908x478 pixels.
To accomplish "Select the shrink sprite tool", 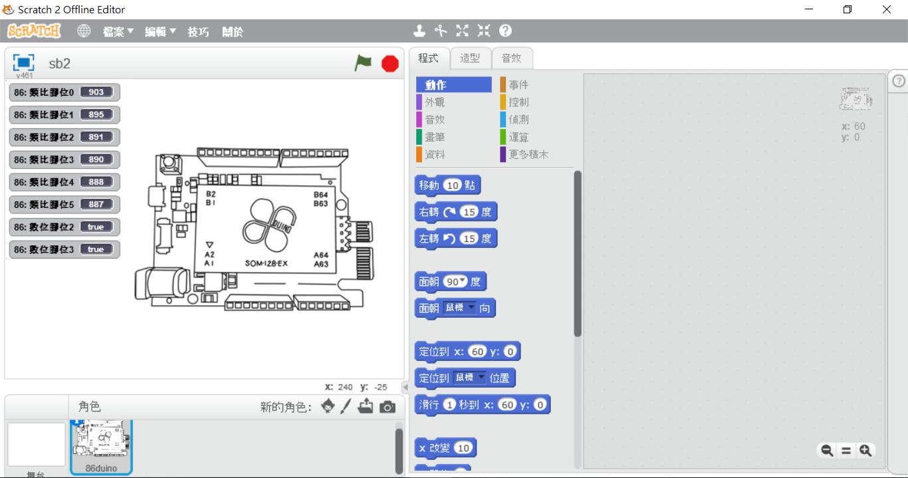I will [x=483, y=31].
